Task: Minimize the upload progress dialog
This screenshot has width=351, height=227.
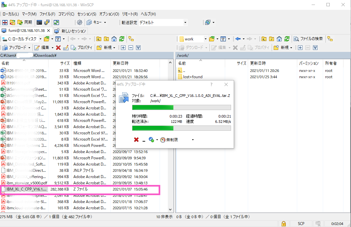Action: pos(144,140)
